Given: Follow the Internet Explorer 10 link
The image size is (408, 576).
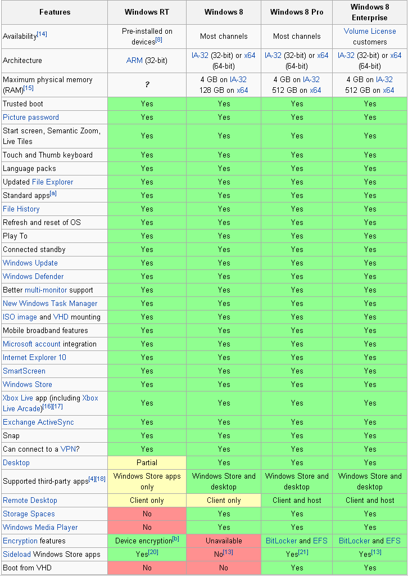Looking at the screenshot, I should click(34, 357).
